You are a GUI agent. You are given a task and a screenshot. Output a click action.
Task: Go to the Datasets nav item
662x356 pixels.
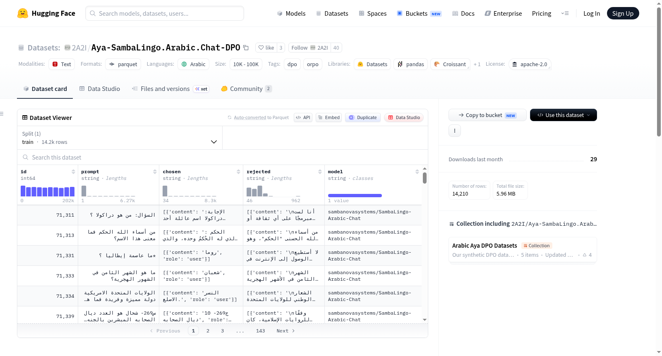(332, 13)
